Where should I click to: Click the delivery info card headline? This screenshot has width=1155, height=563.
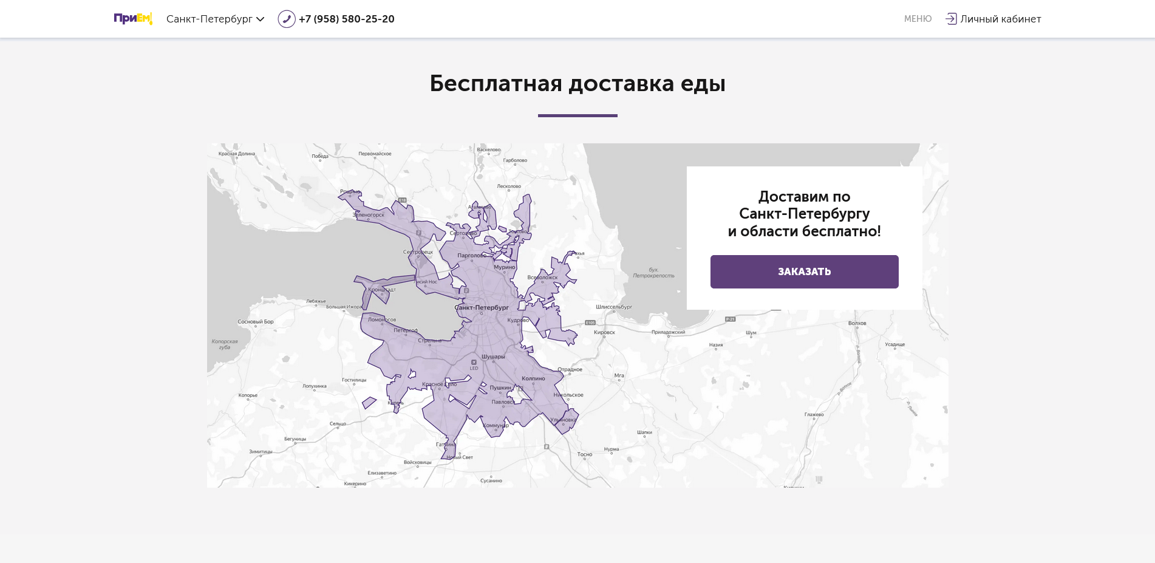(804, 214)
